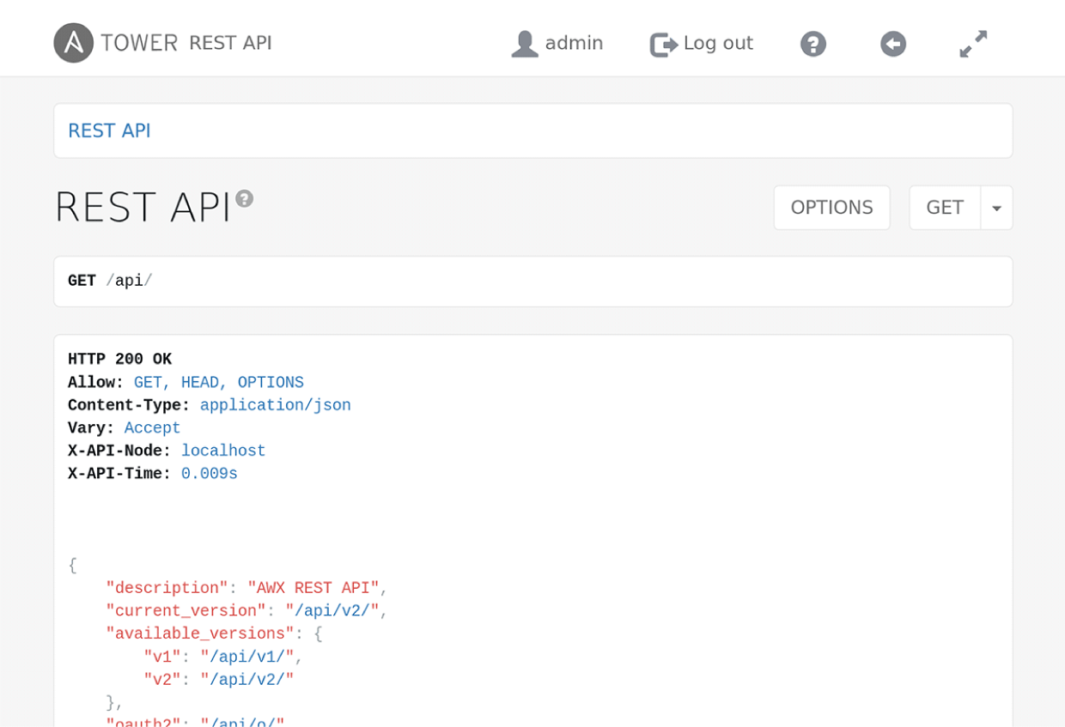Click the OPTIONS button

click(831, 208)
